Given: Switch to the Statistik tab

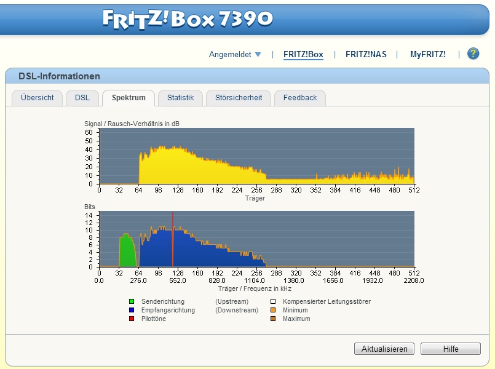Looking at the screenshot, I should tap(181, 98).
